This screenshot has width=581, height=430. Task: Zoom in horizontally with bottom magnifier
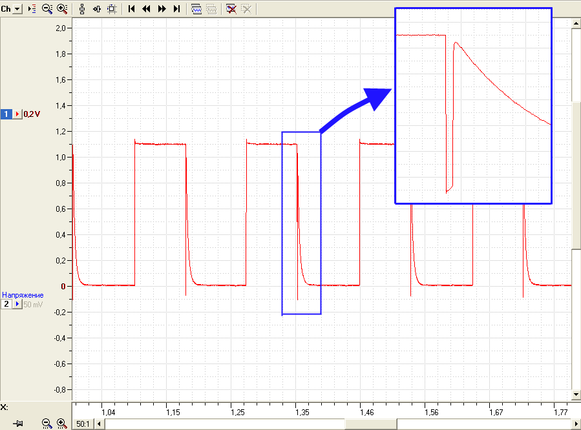point(62,424)
